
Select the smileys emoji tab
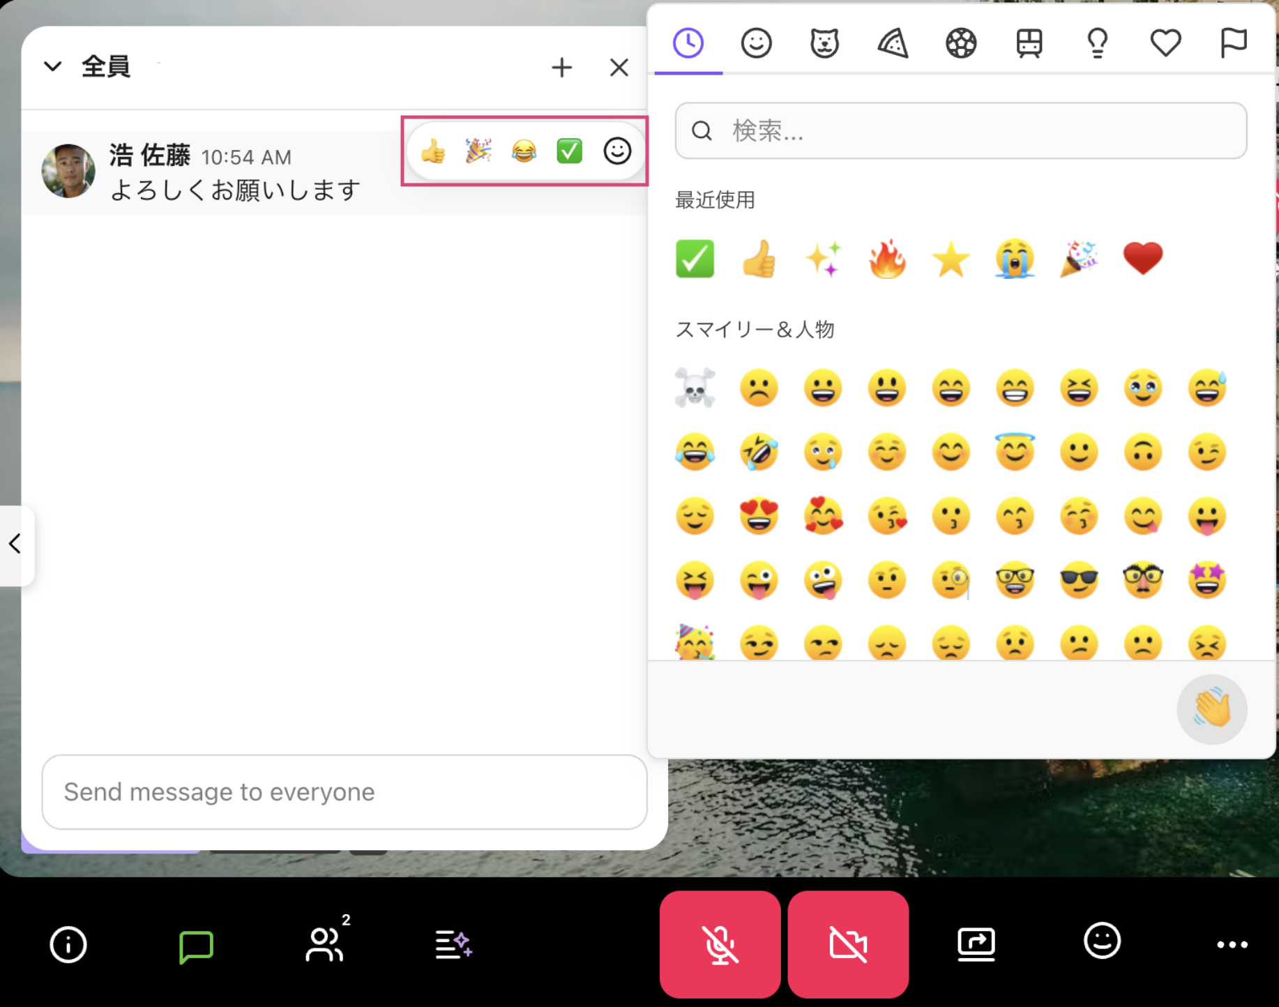point(756,43)
